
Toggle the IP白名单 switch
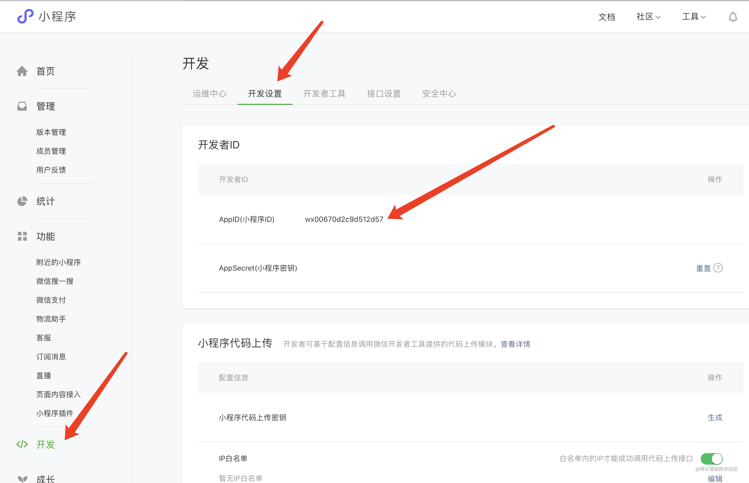pos(711,459)
